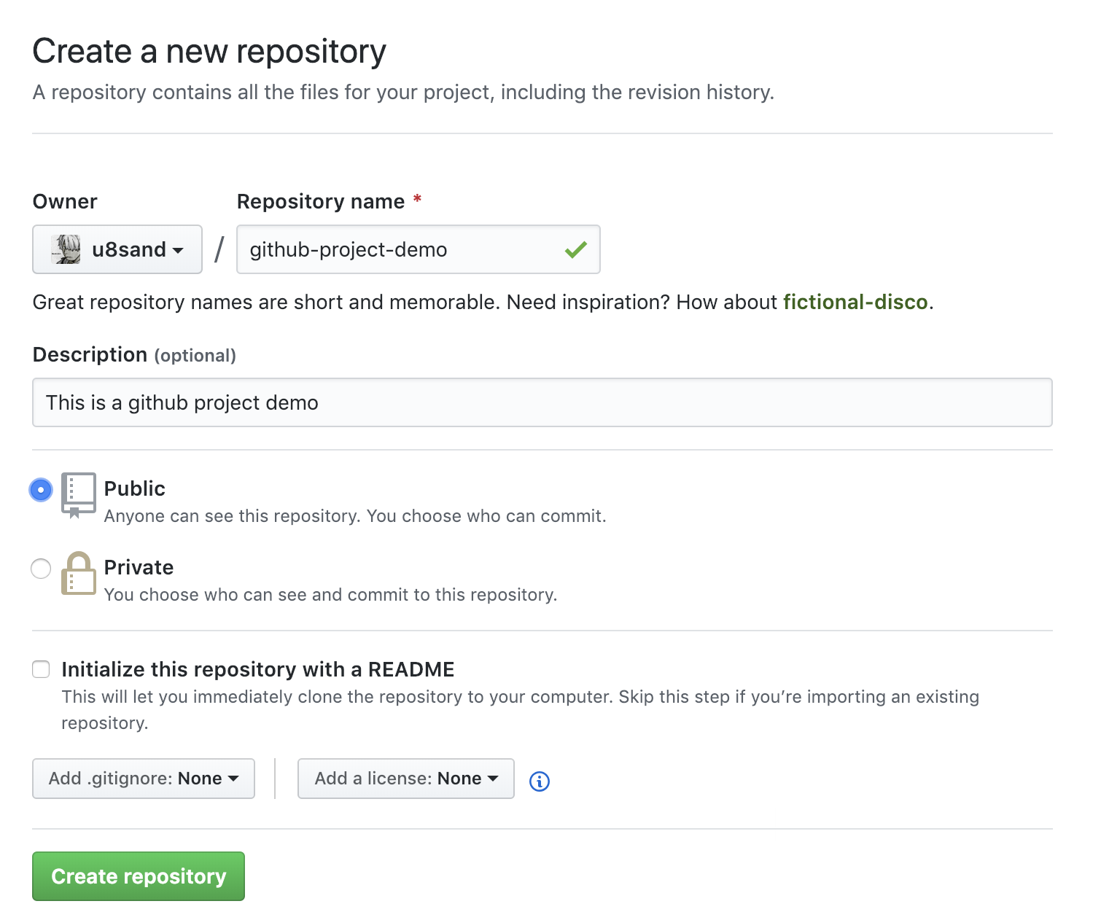1101x920 pixels.
Task: Open the license info icon
Action: tap(539, 781)
